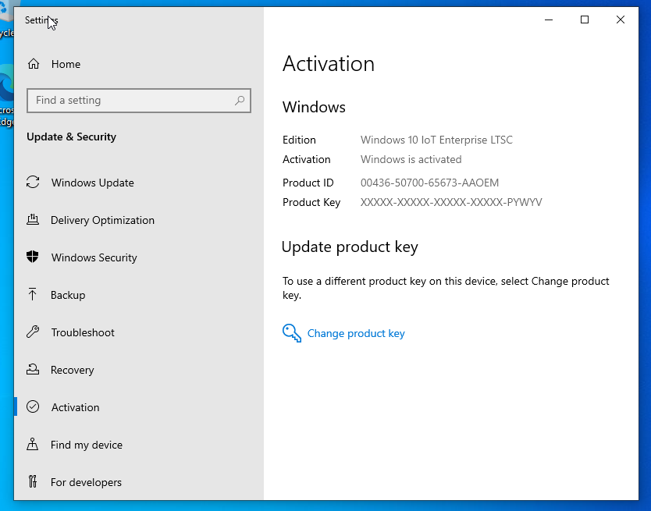
Task: Select the Troubleshoot wrench icon
Action: click(x=33, y=332)
